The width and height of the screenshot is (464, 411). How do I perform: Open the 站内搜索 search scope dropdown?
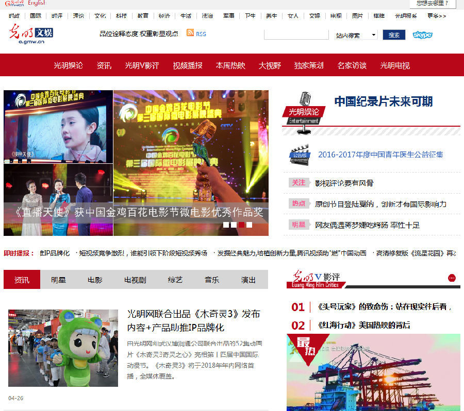(x=356, y=35)
